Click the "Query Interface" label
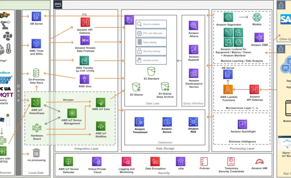This screenshot has width=291, height=178. pos(193,104)
